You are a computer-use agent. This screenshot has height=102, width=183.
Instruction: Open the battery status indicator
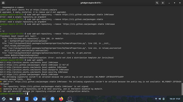point(164,99)
